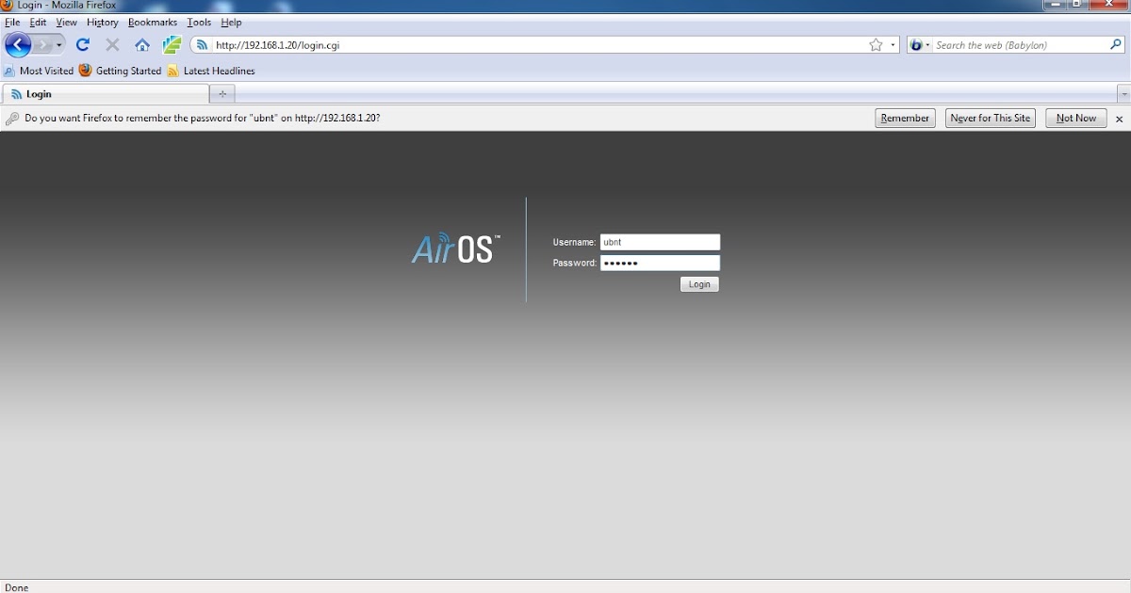The width and height of the screenshot is (1131, 593).
Task: Open the back/forward history dropdown arrow
Action: pos(59,44)
